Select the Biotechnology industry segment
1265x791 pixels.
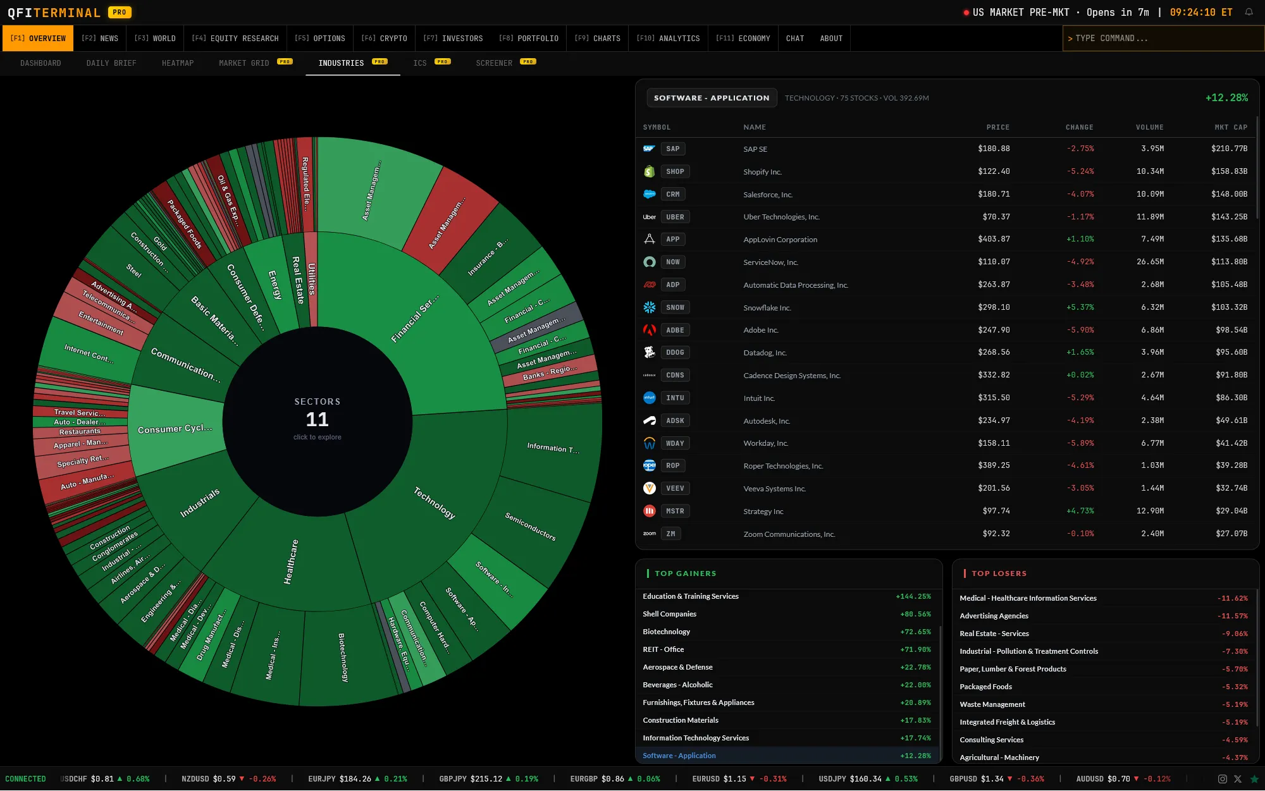343,658
